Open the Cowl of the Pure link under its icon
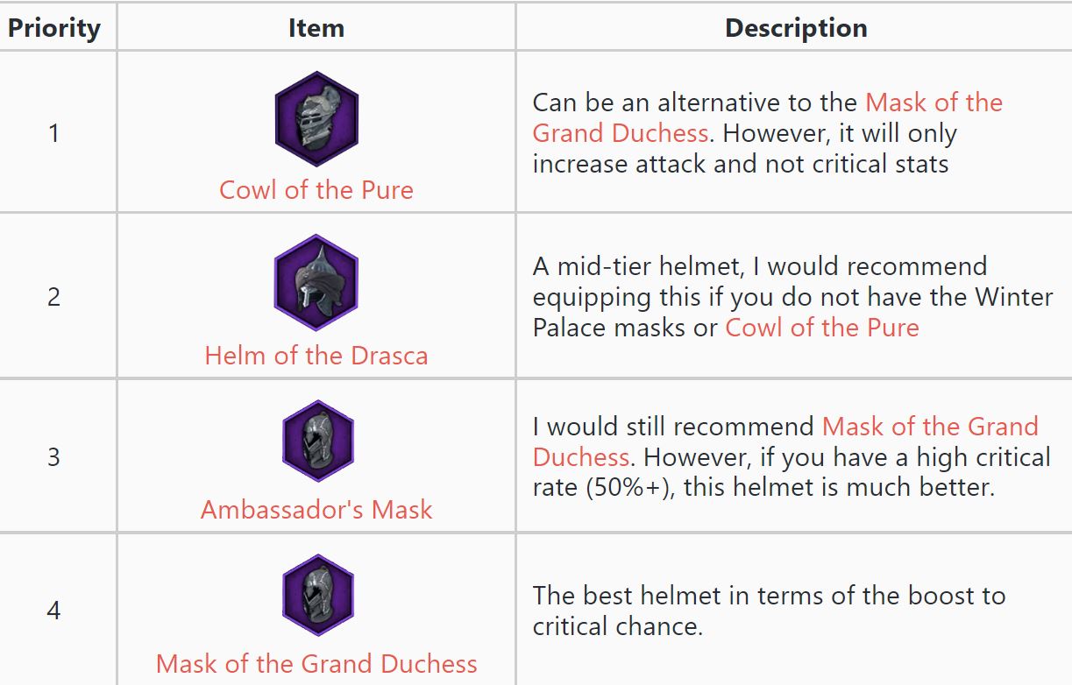The width and height of the screenshot is (1072, 685). point(316,190)
